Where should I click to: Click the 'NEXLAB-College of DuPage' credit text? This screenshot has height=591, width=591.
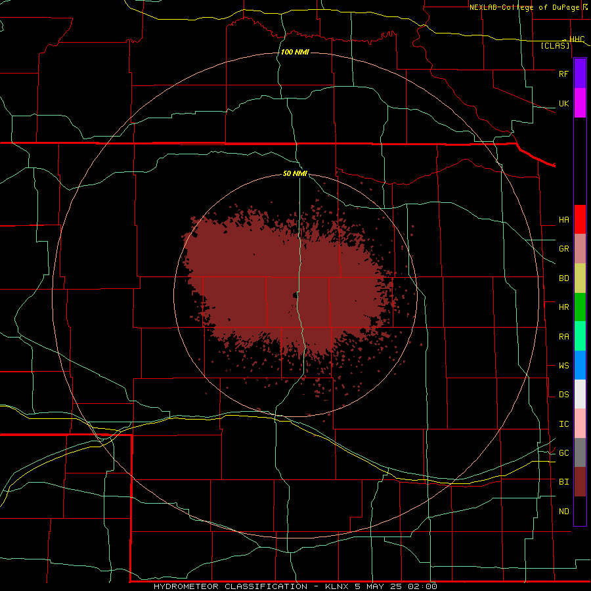(524, 7)
